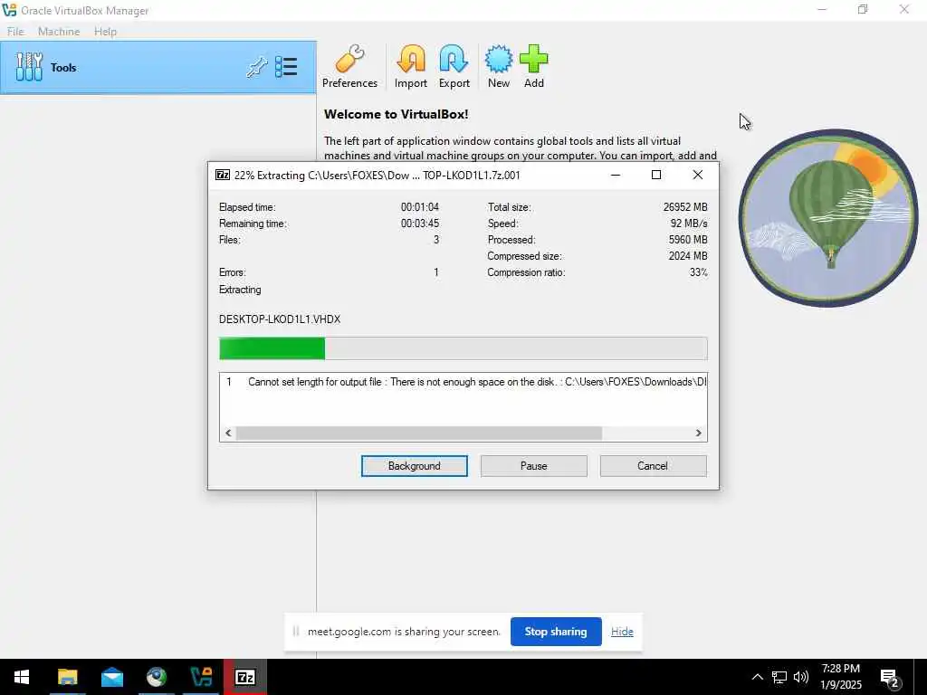Open the notification center icon
The width and height of the screenshot is (927, 695).
[890, 679]
